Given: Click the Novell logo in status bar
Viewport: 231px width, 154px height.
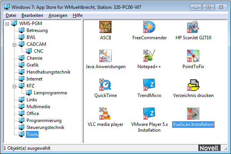Looking at the screenshot, I should point(209,148).
